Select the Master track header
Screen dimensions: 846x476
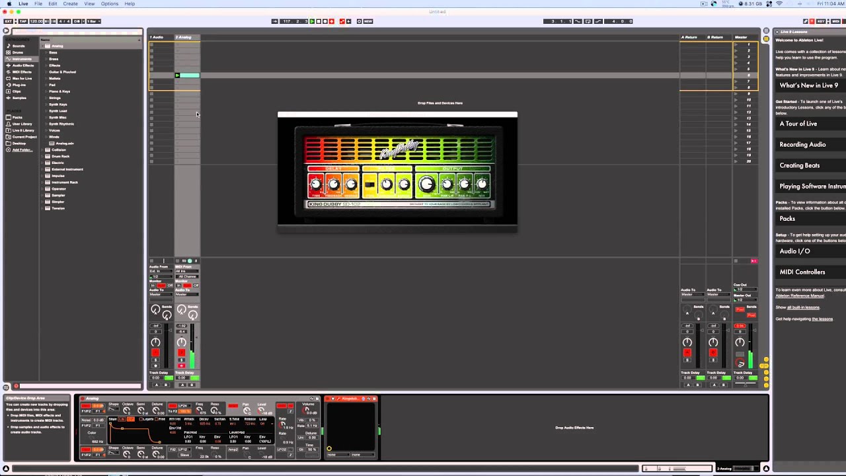tap(746, 37)
